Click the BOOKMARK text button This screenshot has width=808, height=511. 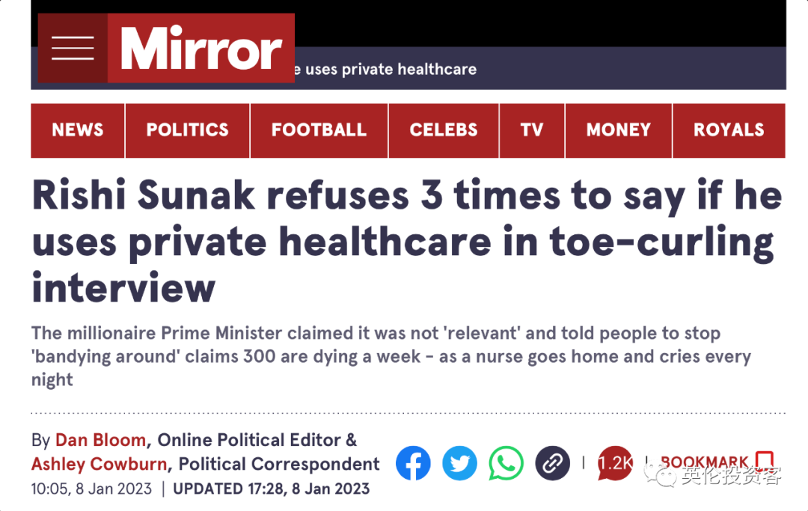click(x=705, y=462)
